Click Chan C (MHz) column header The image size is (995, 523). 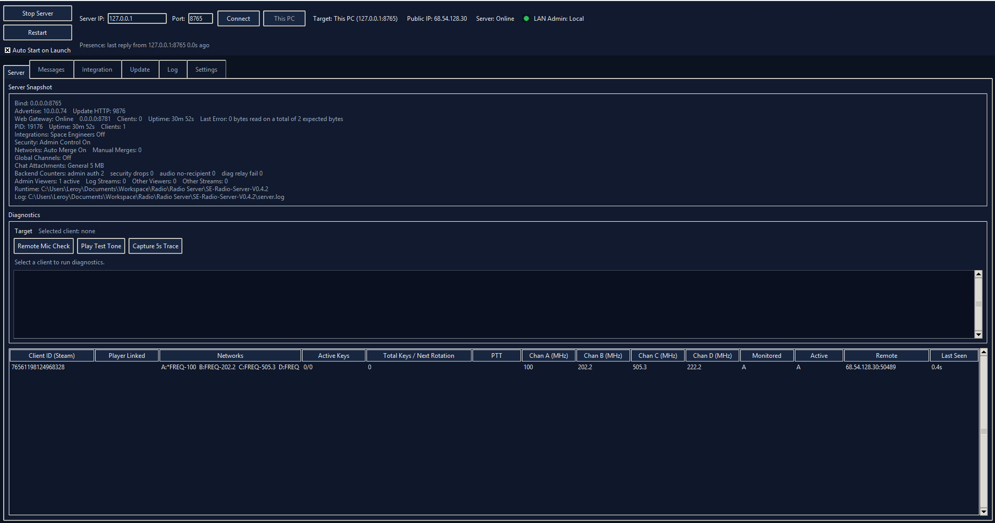coord(658,356)
